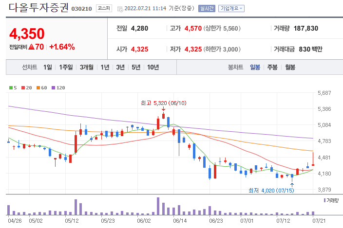
Task: Open the 기업개요 dropdown
Action: point(231,9)
